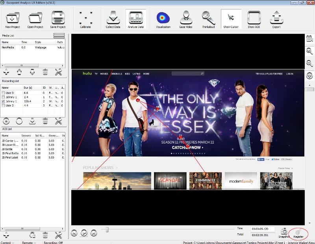Click the Dur (s) column header
The width and height of the screenshot is (315, 244).
click(32, 88)
